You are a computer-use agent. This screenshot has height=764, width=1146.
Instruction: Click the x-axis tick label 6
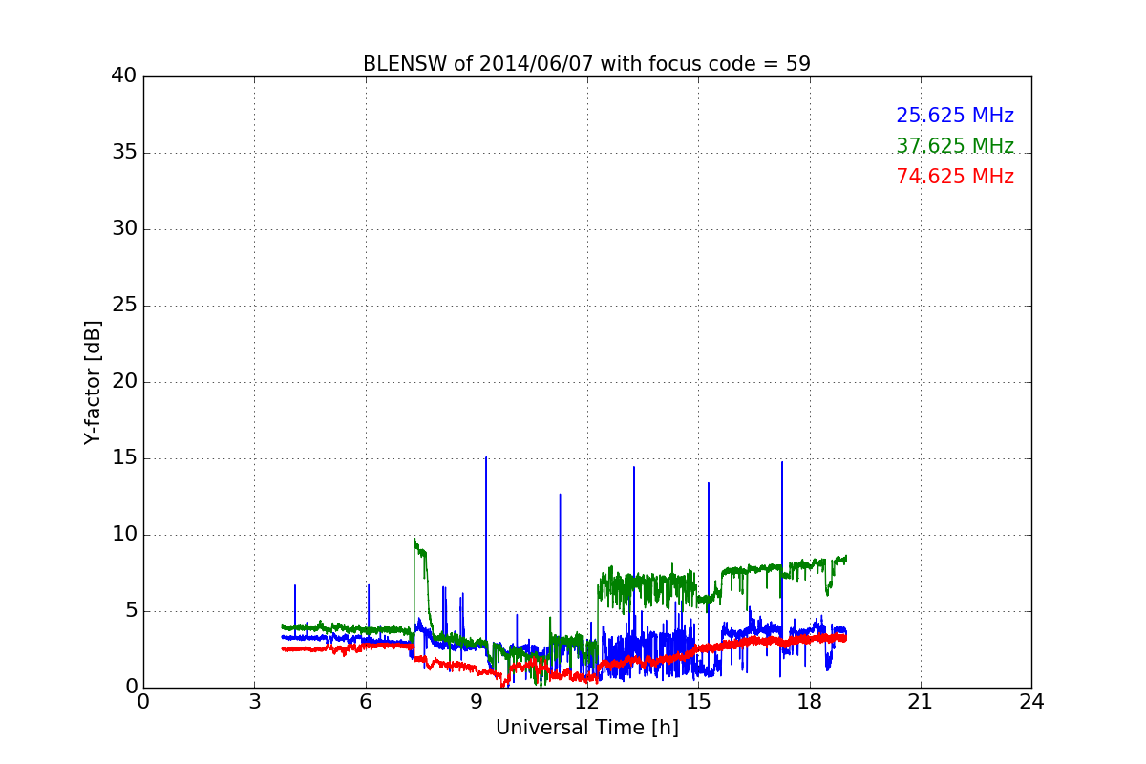(x=366, y=702)
